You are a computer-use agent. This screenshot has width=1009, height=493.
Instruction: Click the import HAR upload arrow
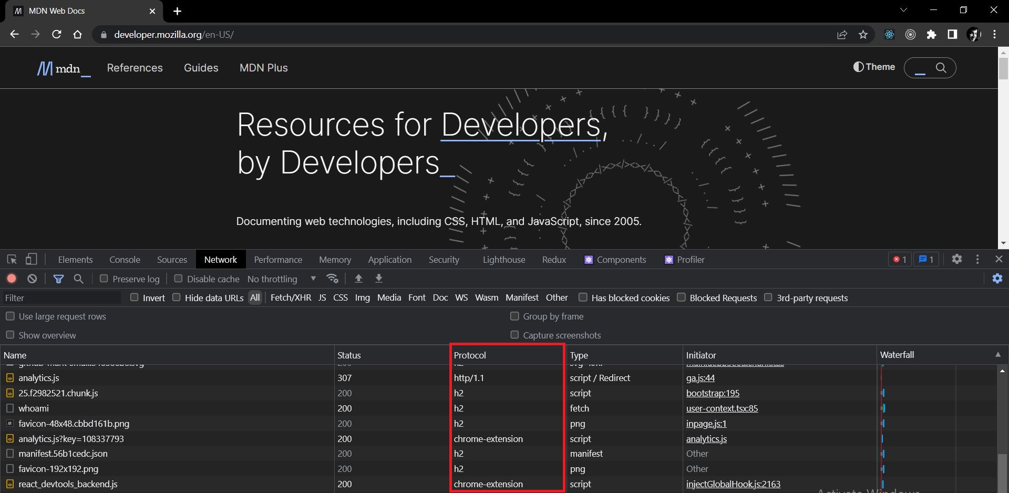358,279
